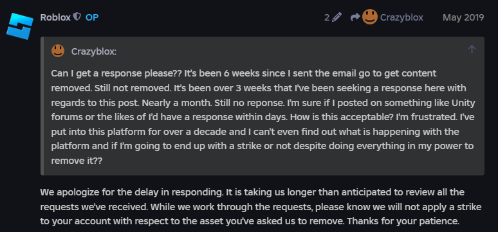Image resolution: width=498 pixels, height=232 pixels.
Task: Click the Roblox username link
Action: (55, 17)
